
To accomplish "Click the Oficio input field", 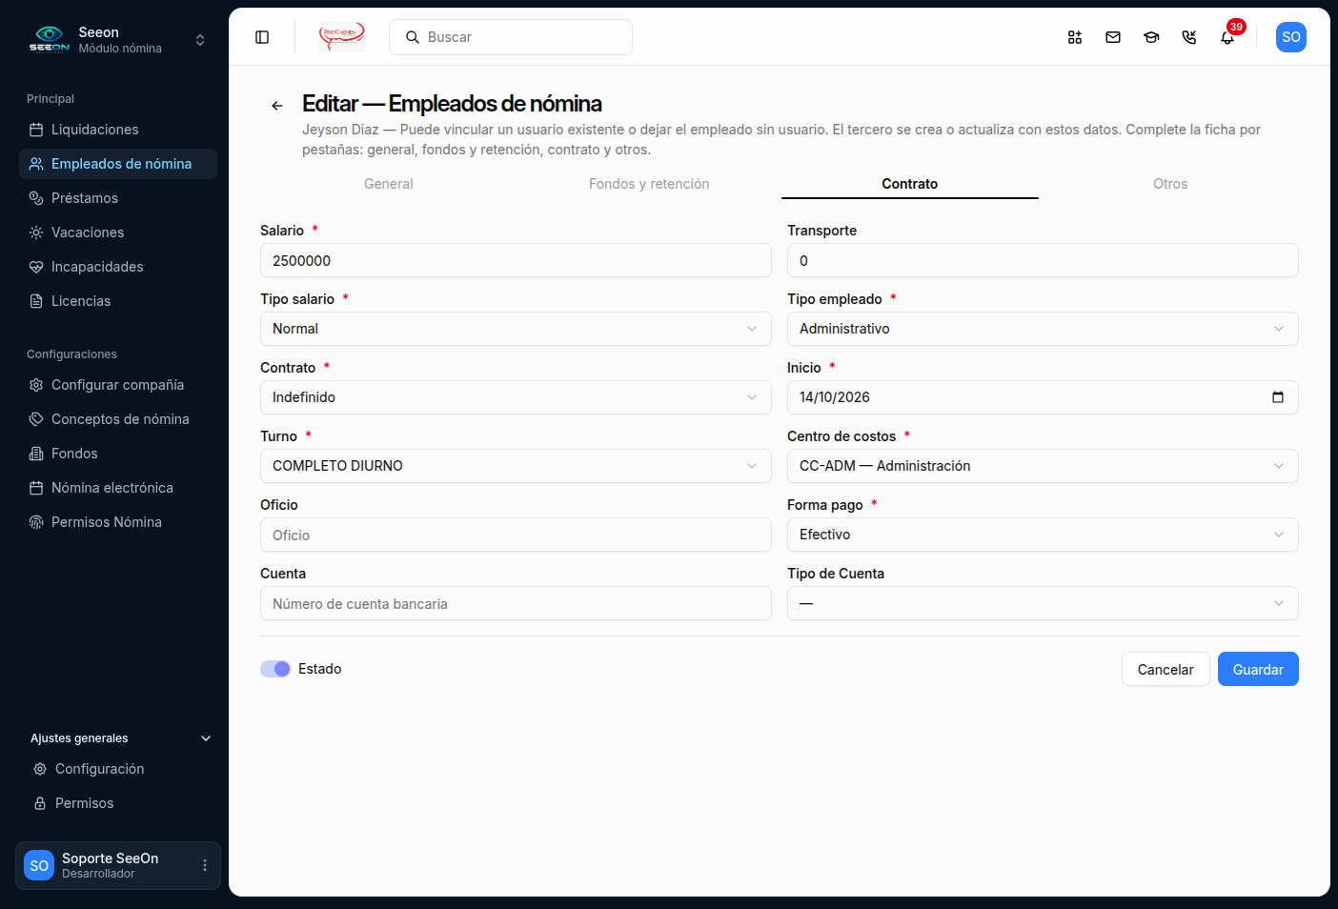I will point(516,535).
